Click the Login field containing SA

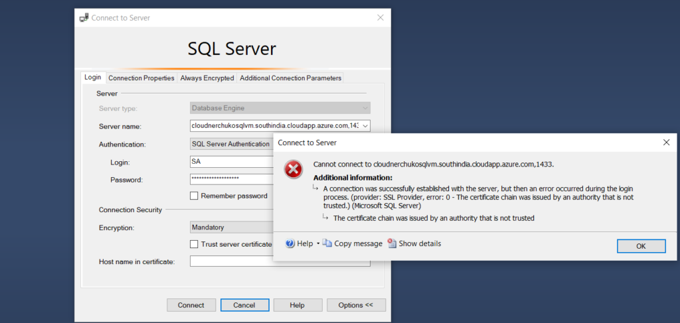pyautogui.click(x=232, y=162)
